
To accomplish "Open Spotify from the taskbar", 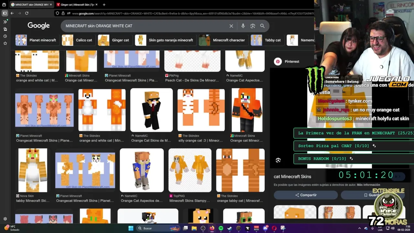I will 221,228.
